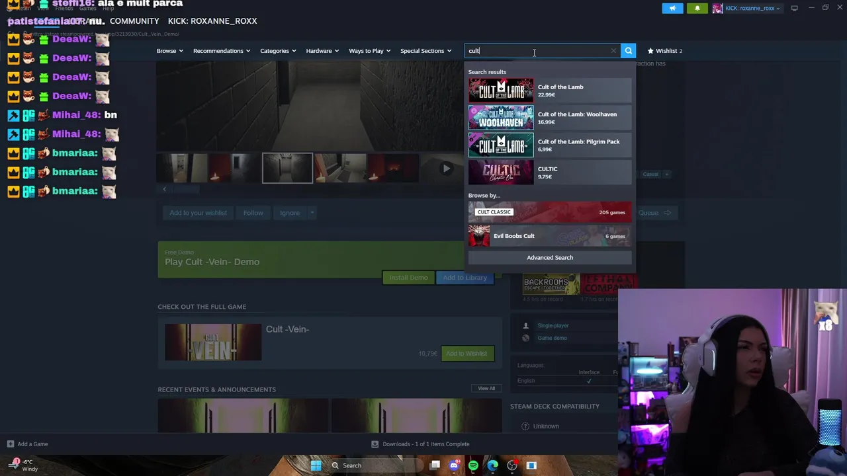Open the announcements megaphone icon
Image resolution: width=847 pixels, height=476 pixels.
pos(673,8)
